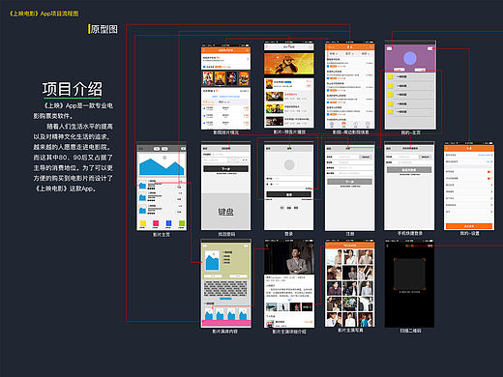The image size is (503, 377).
Task: Toggle first orange switch in 我的-设置
Action: coord(489,172)
